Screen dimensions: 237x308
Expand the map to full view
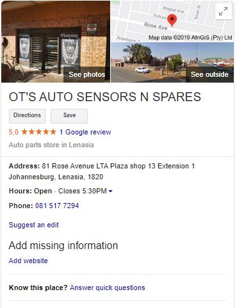click(223, 12)
